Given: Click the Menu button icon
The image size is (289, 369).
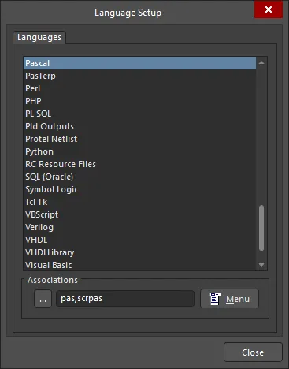Looking at the screenshot, I should pyautogui.click(x=216, y=299).
